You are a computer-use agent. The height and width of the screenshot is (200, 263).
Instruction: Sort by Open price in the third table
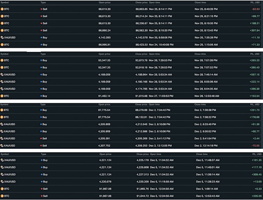(104, 104)
